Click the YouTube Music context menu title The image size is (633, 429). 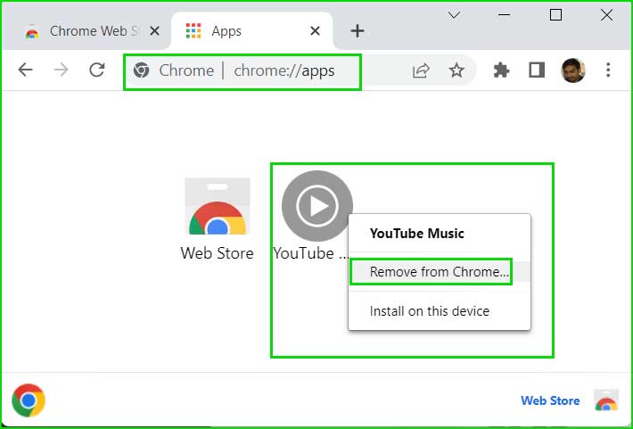coord(417,234)
